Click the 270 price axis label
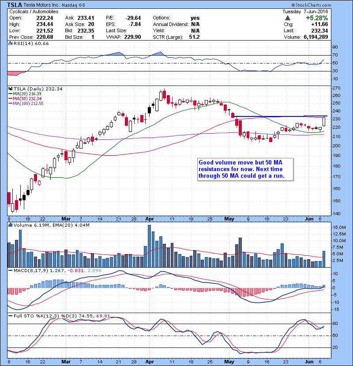 pos(336,88)
